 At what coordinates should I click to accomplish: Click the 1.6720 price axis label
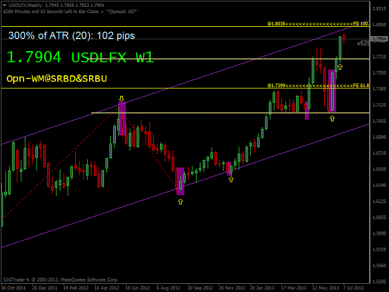coord(379,153)
